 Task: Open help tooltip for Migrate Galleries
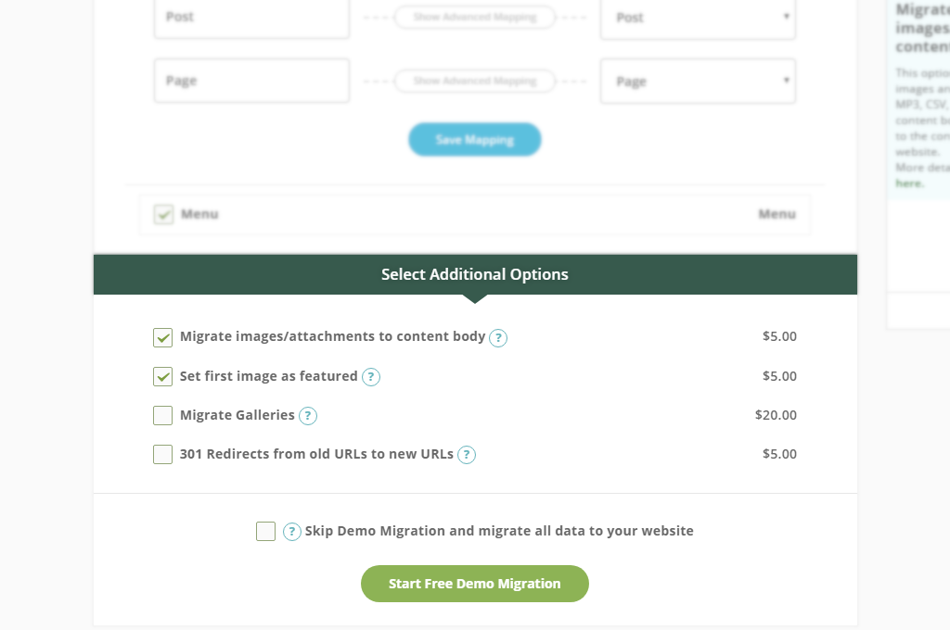pyautogui.click(x=308, y=416)
